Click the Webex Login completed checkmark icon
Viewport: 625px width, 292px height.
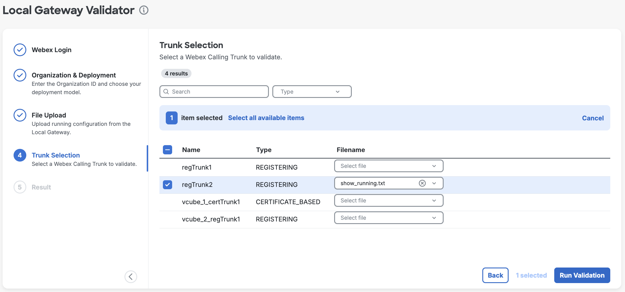20,50
